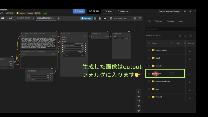Change the control_after_generate option

click(74, 45)
